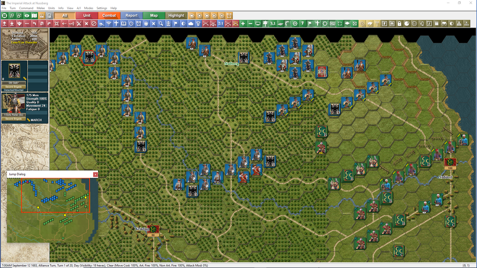Open the Units menu
477x268 pixels.
[x=51, y=8]
